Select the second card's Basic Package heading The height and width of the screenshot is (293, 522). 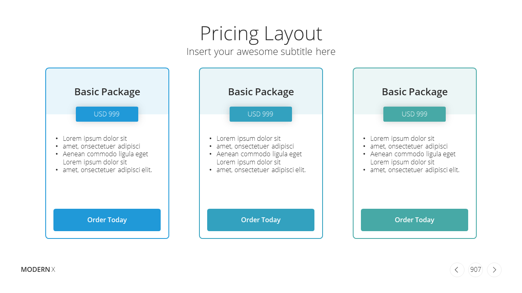click(261, 92)
